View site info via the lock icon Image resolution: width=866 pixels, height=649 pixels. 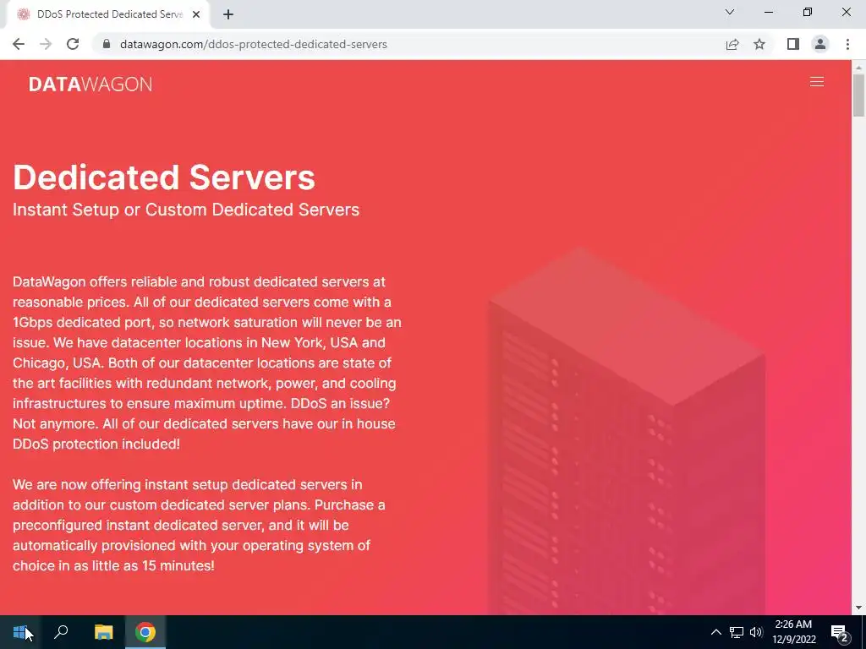(107, 44)
